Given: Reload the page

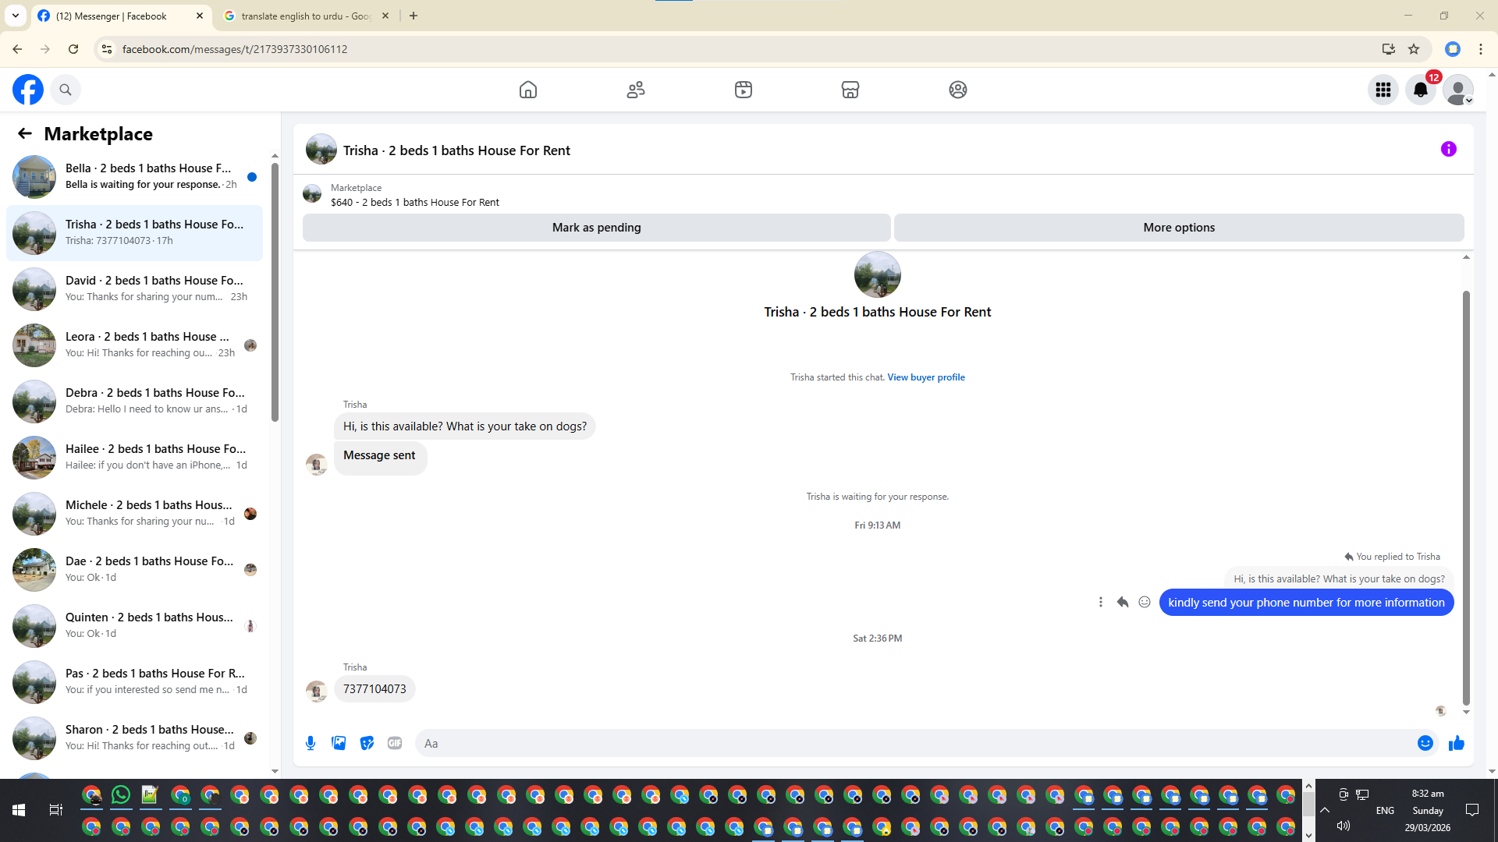Looking at the screenshot, I should (x=73, y=49).
